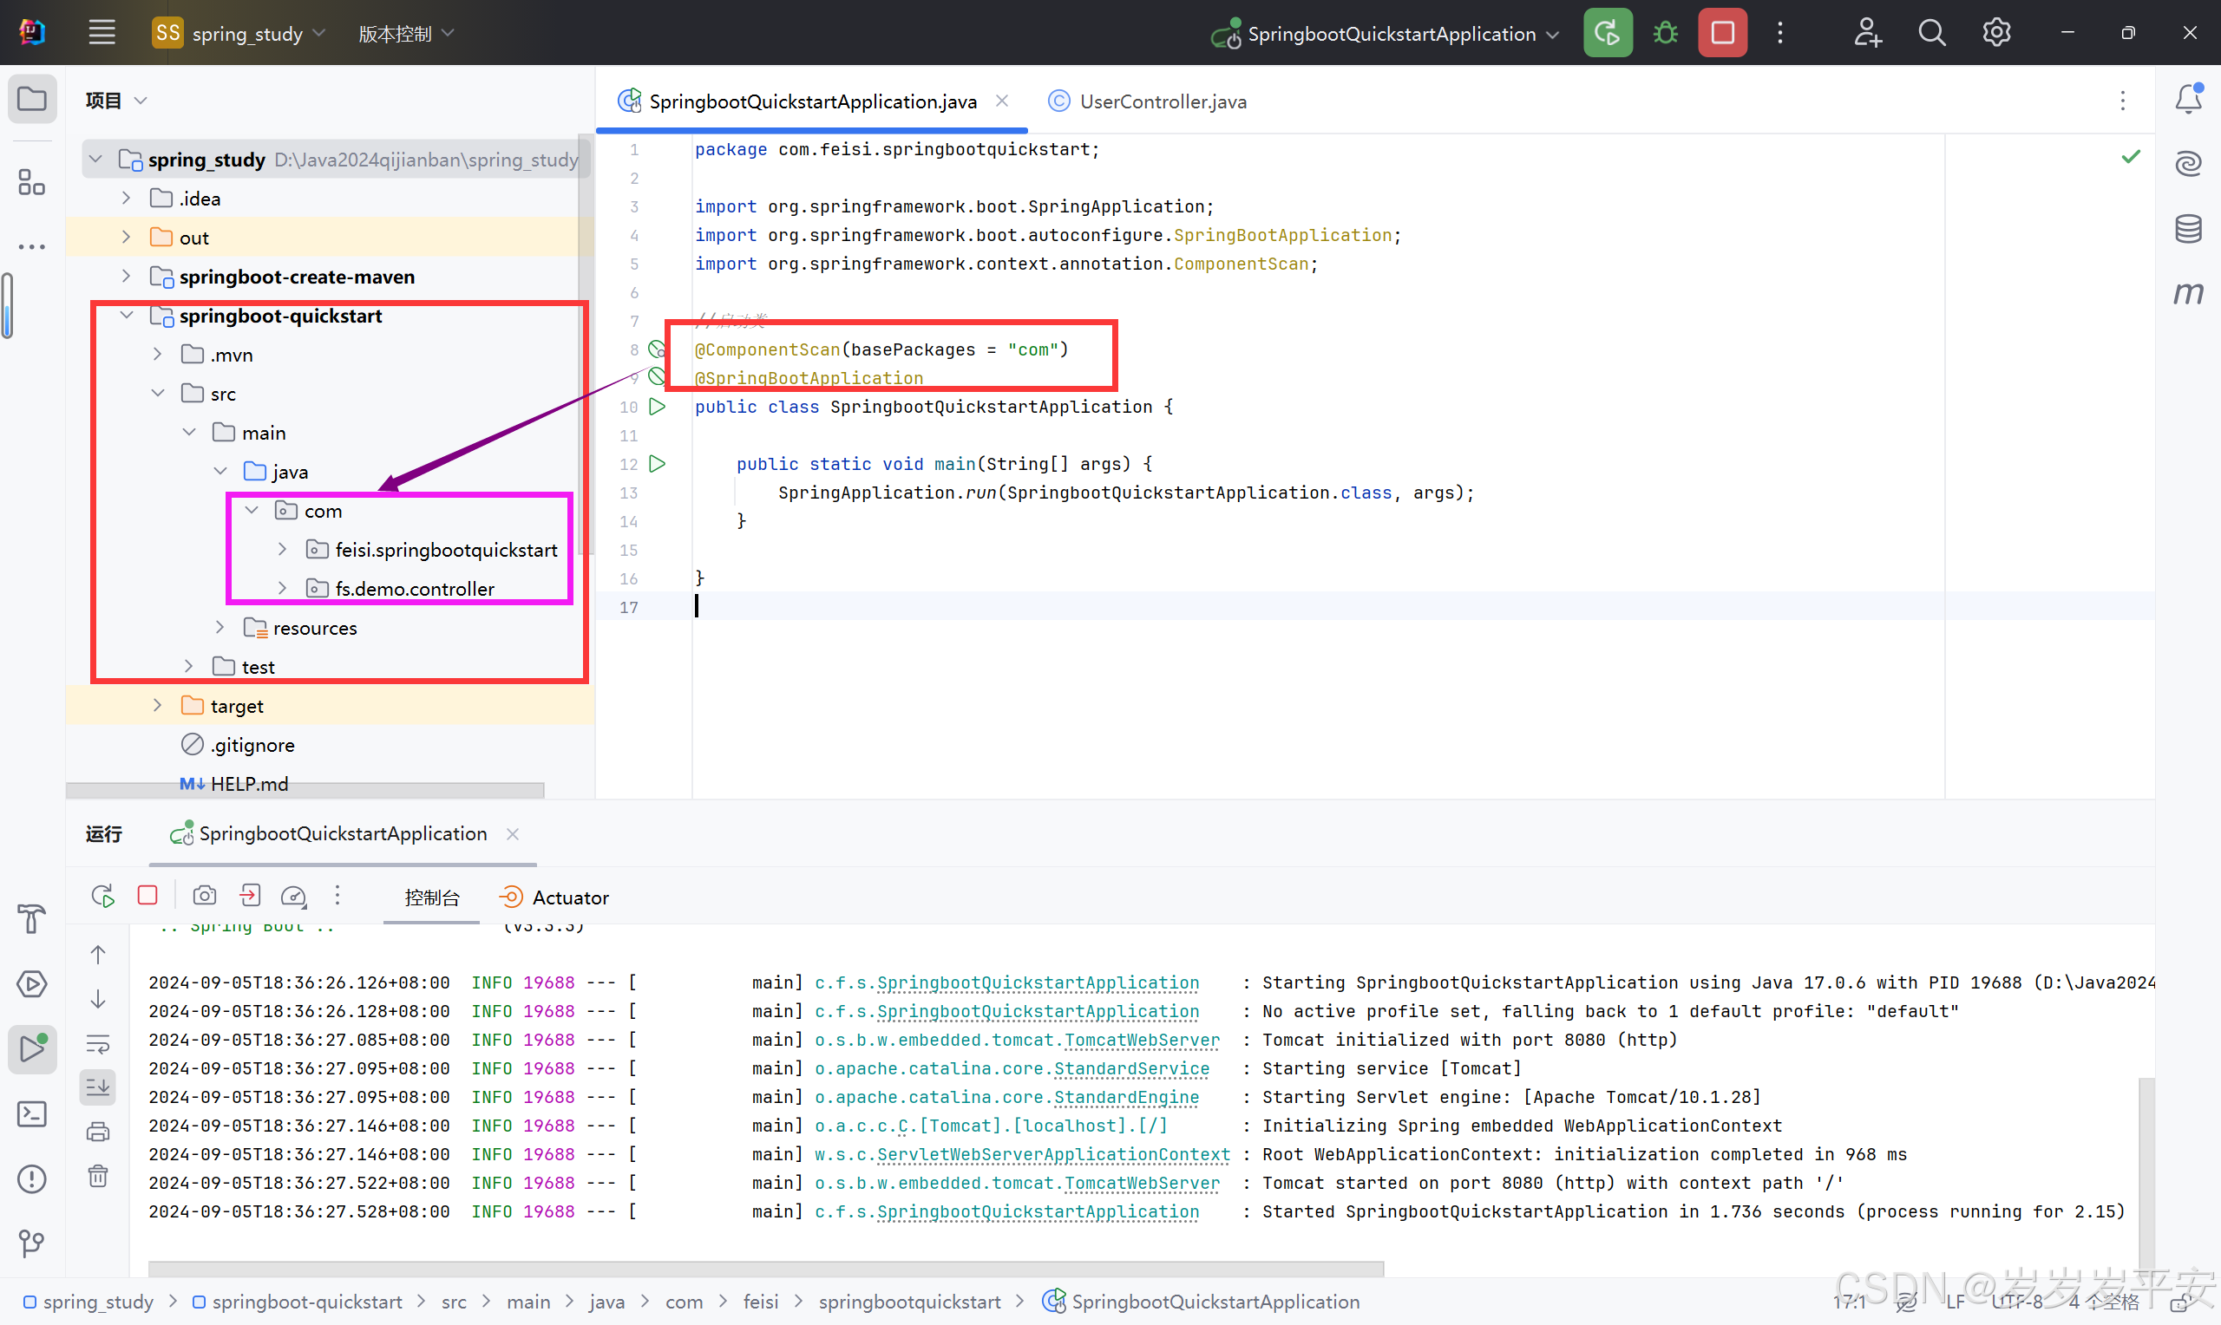Open the Terminal tool window
The image size is (2221, 1325).
[32, 1113]
